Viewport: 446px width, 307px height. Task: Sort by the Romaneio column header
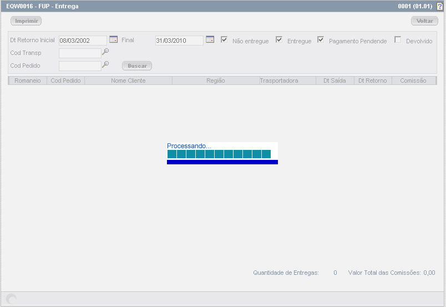(27, 80)
